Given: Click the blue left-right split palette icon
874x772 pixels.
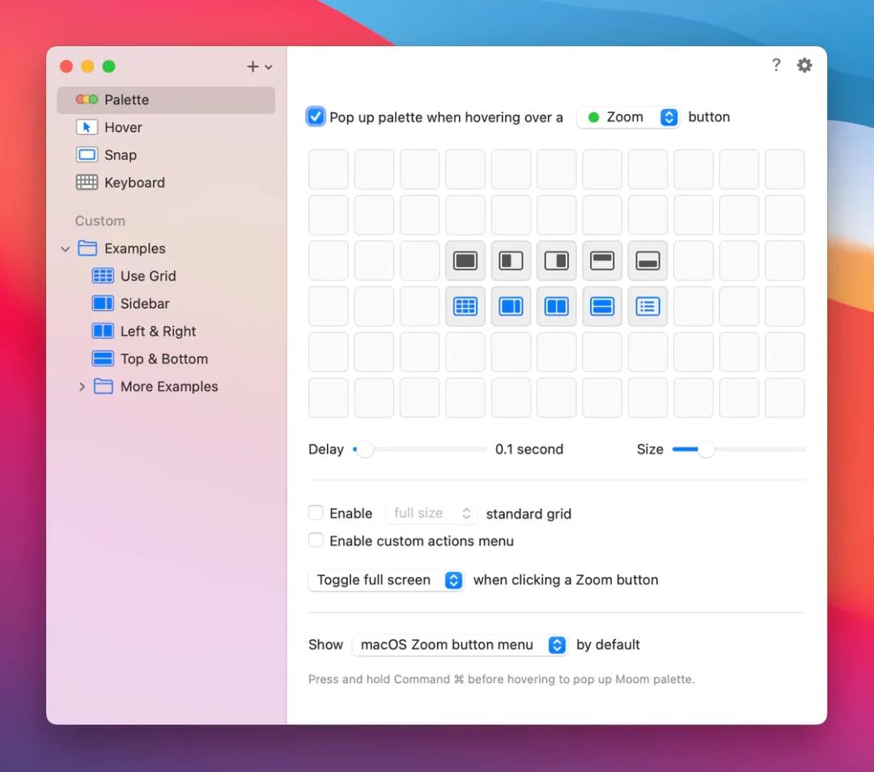Looking at the screenshot, I should coord(556,306).
